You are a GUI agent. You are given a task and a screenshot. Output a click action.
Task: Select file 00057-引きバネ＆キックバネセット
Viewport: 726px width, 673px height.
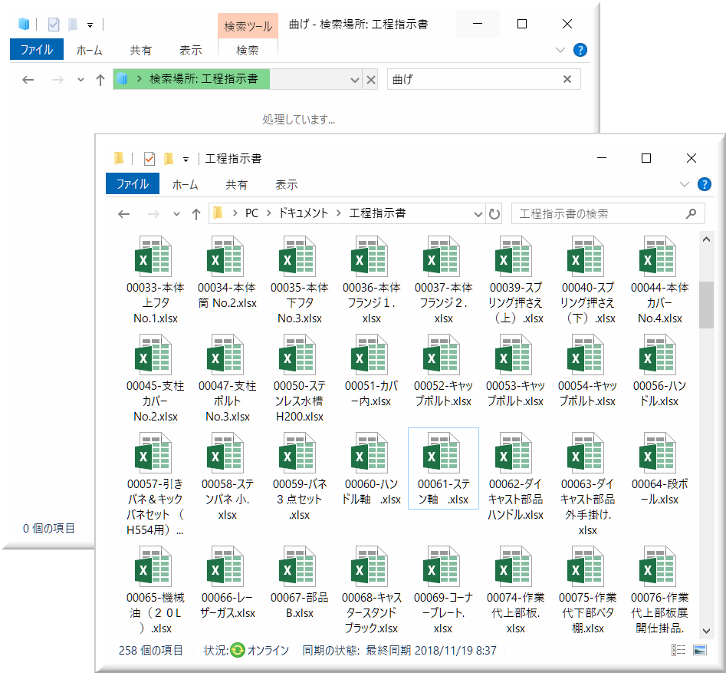pos(155,484)
